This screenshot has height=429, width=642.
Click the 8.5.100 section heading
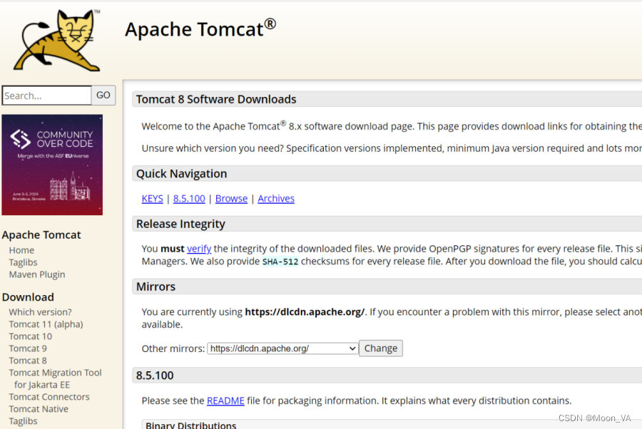coord(155,376)
